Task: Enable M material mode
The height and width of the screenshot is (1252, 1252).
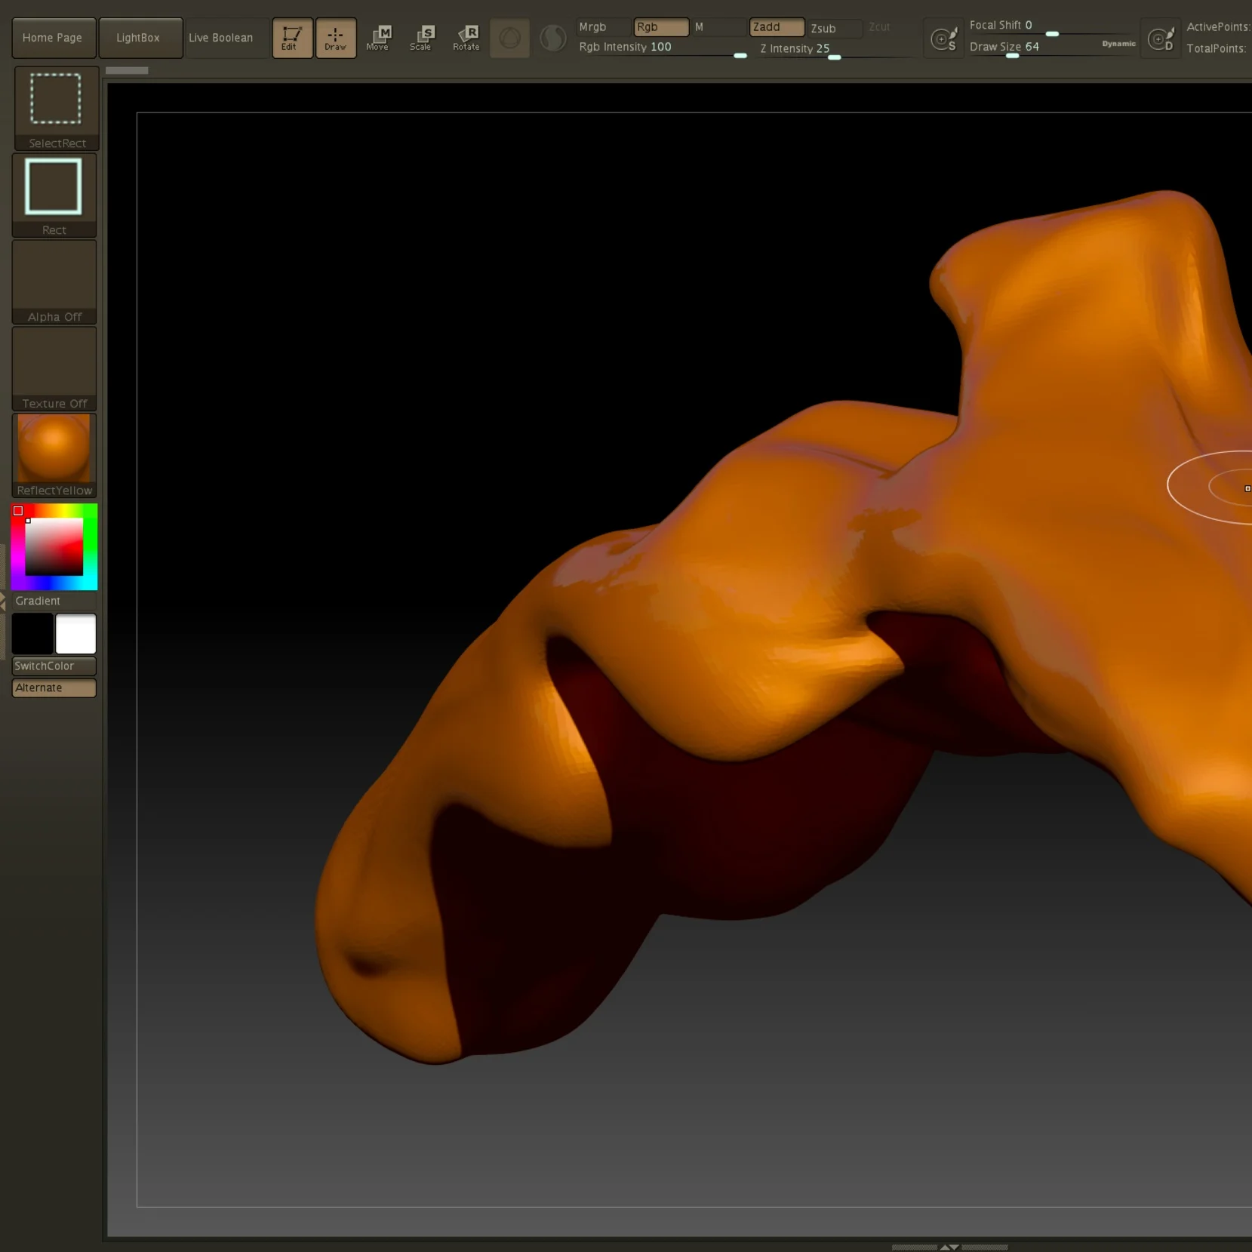Action: [x=718, y=27]
